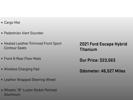Select Front & Rear Floor Mats
The image size is (133, 100).
[x=22, y=58]
